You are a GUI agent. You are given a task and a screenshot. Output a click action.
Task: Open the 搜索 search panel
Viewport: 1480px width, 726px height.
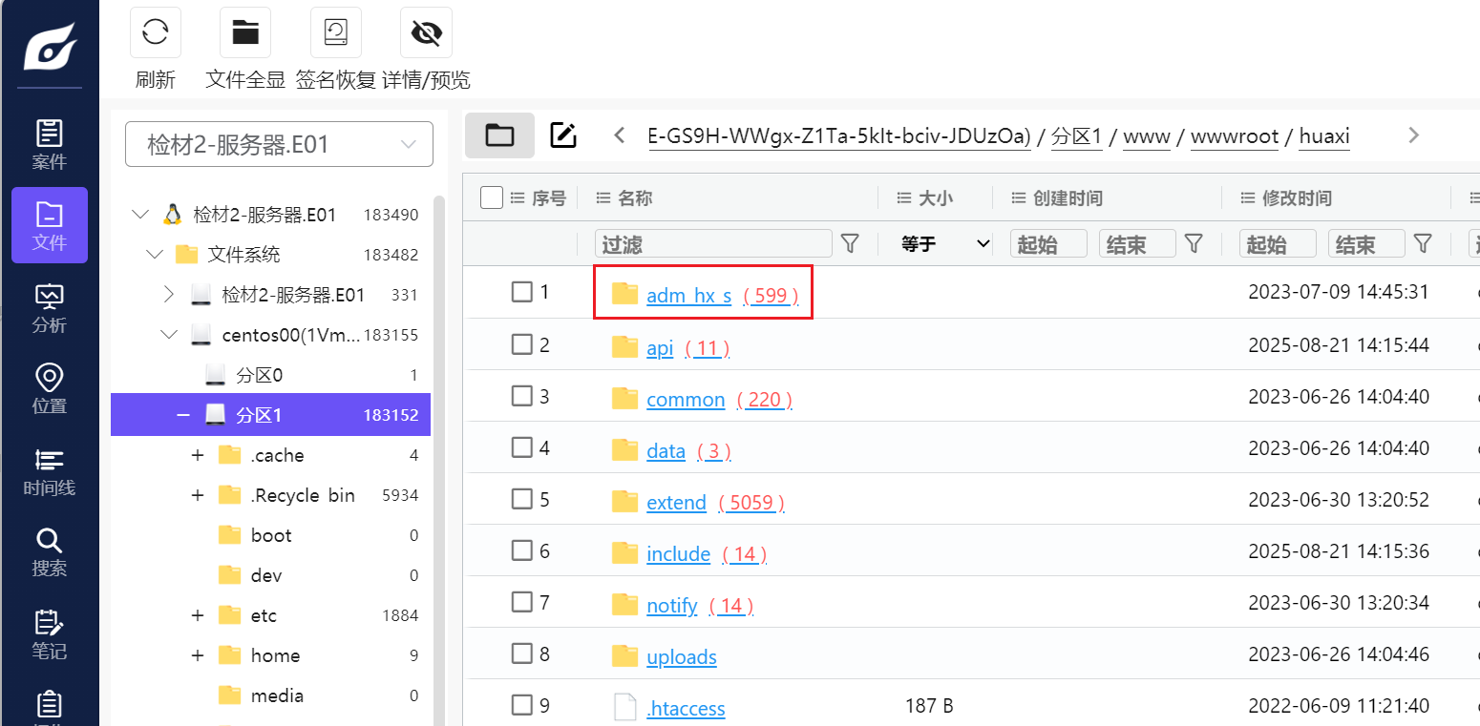click(49, 551)
